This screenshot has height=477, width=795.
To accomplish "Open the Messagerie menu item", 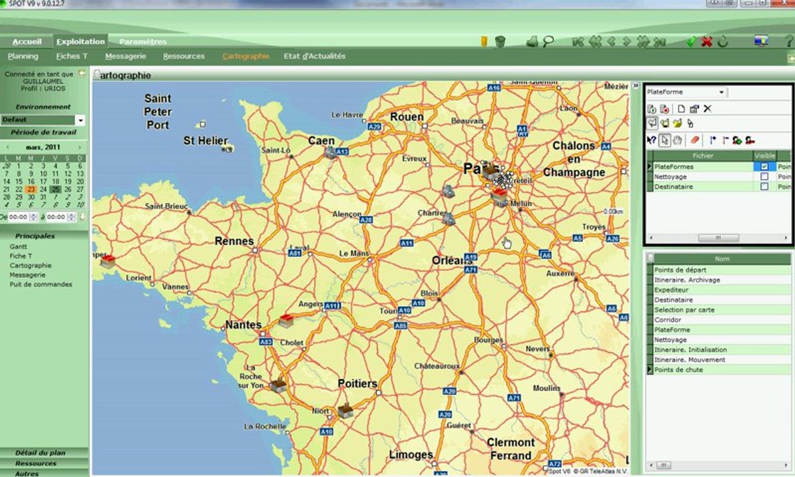I will 125,56.
